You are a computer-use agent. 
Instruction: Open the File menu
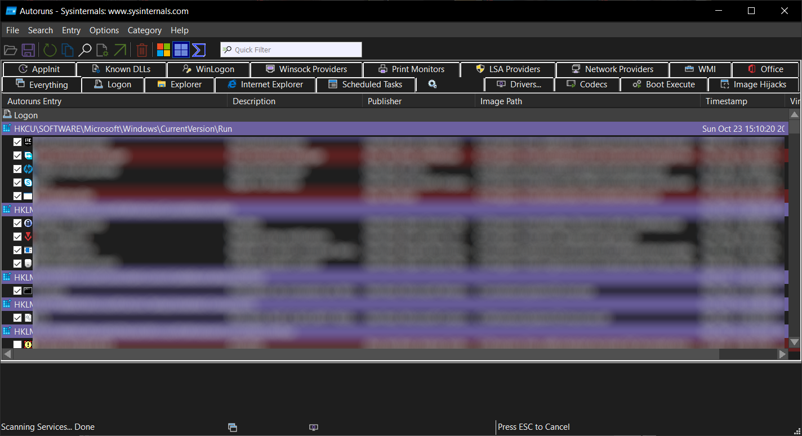12,30
